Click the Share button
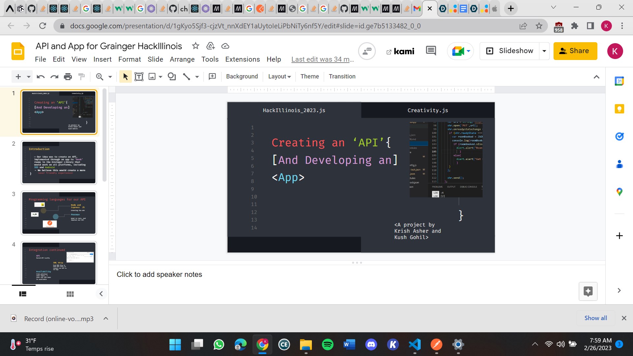The image size is (633, 356). (x=575, y=51)
